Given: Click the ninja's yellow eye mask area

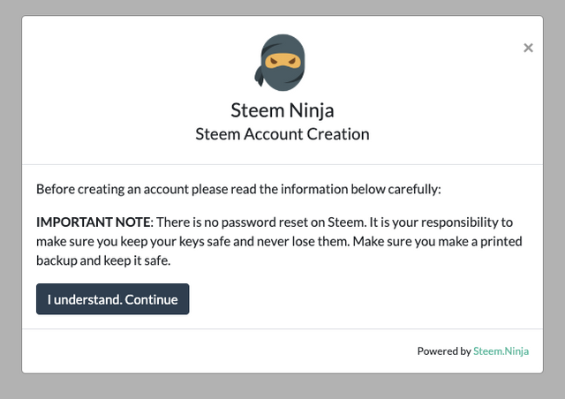Looking at the screenshot, I should [282, 61].
